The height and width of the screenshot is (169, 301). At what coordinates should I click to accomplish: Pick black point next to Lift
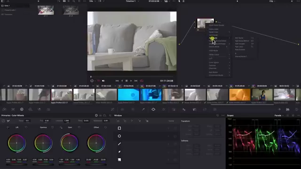(8, 127)
